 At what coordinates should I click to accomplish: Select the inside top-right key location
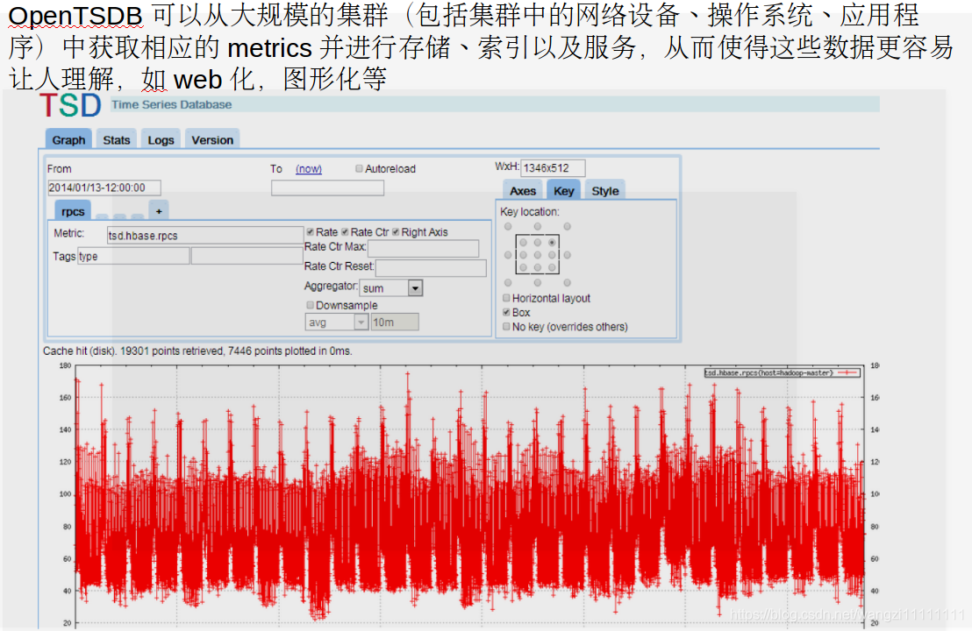(552, 242)
